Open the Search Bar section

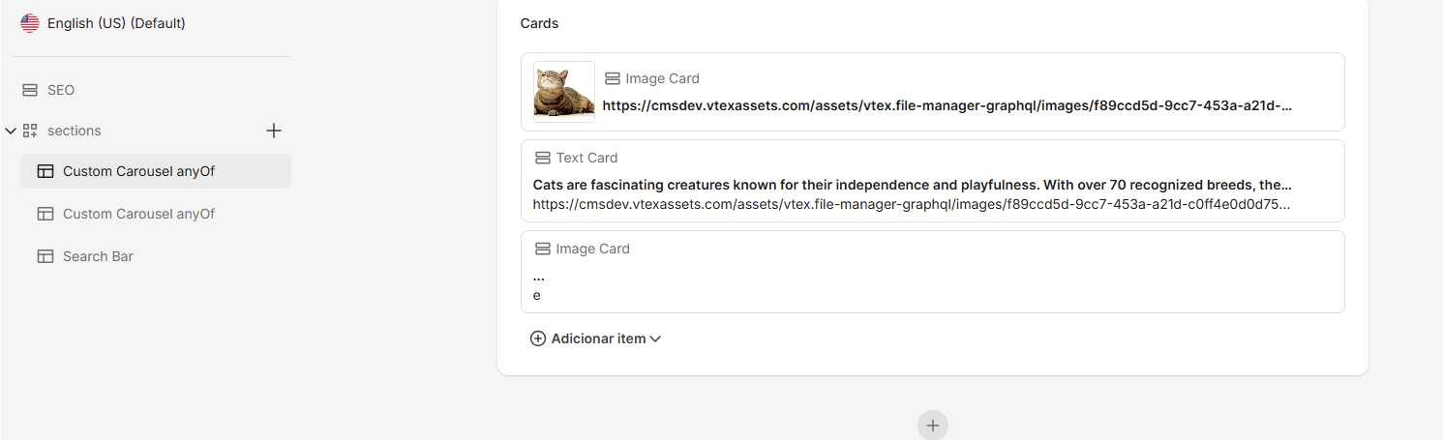coord(156,256)
